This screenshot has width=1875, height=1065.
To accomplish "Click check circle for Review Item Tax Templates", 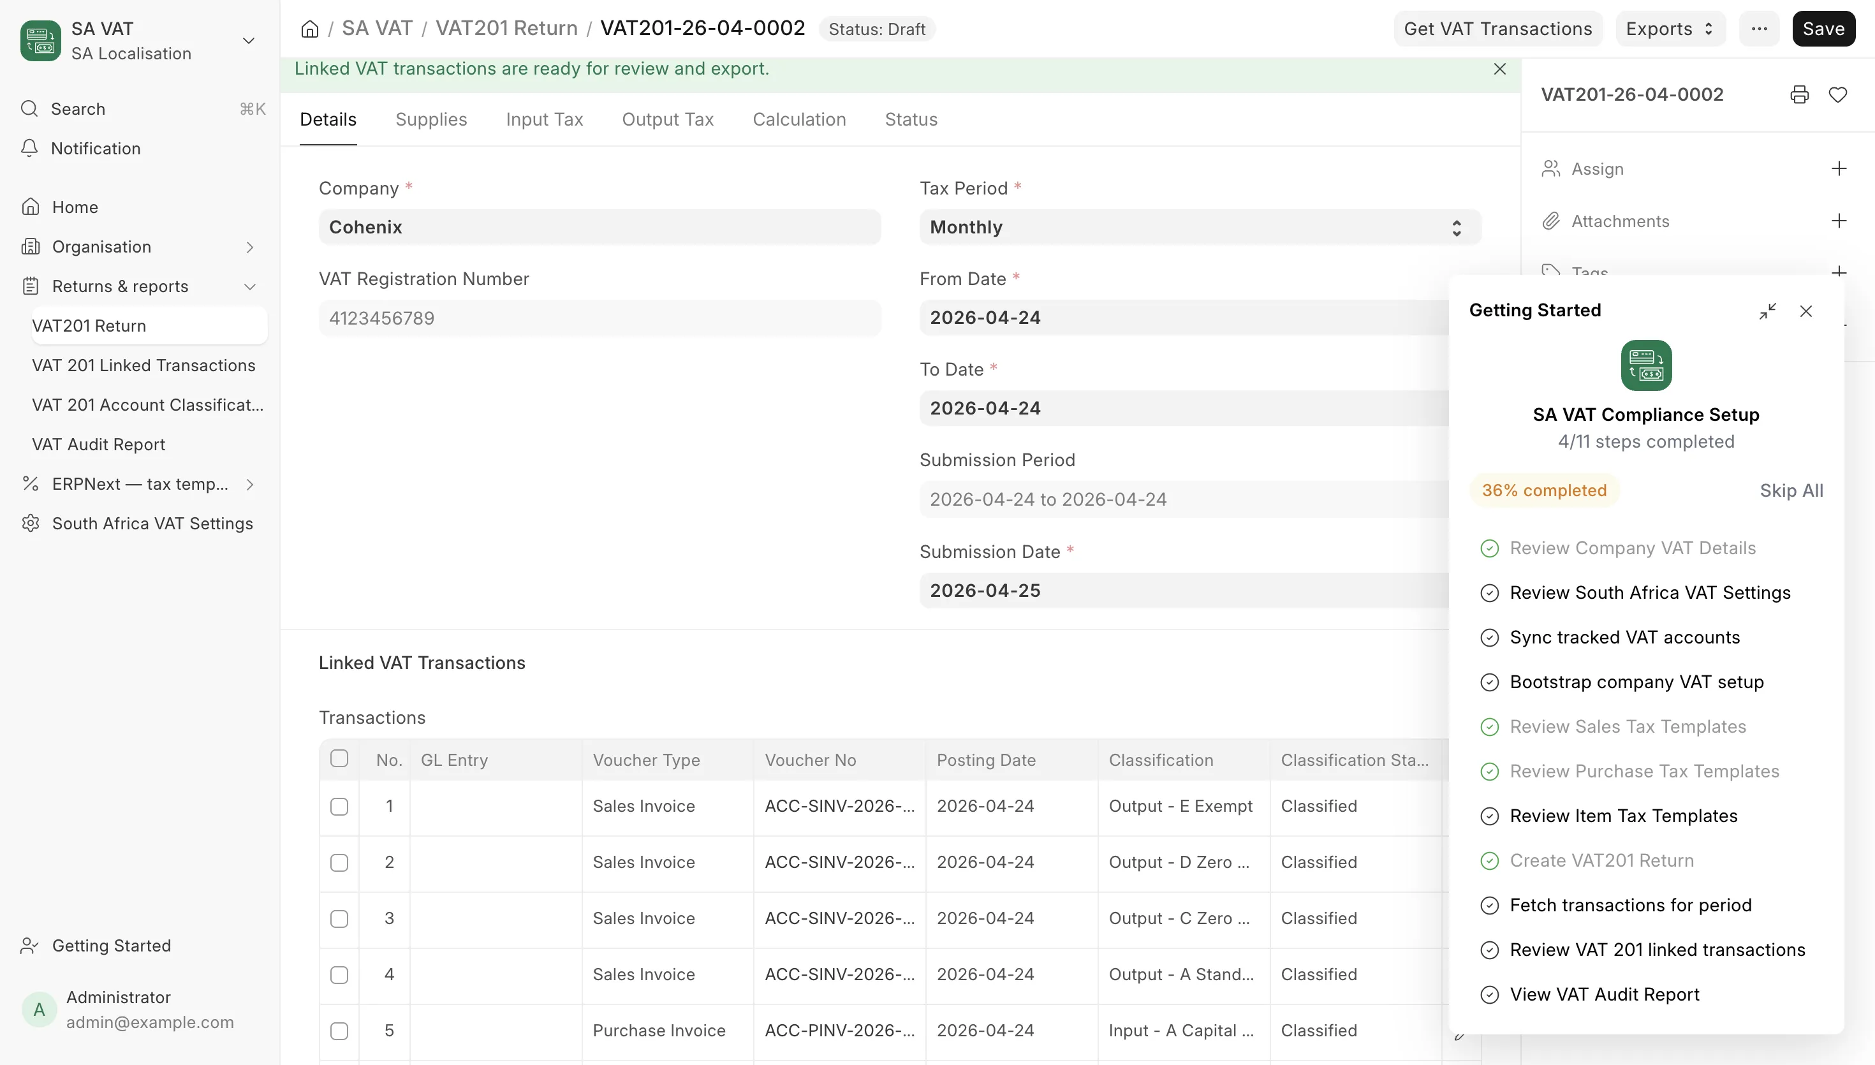I will pos(1490,816).
